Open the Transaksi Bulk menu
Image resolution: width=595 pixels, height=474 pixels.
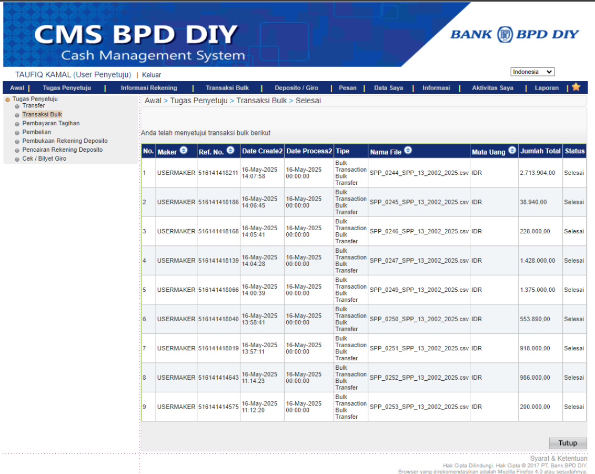pos(227,88)
